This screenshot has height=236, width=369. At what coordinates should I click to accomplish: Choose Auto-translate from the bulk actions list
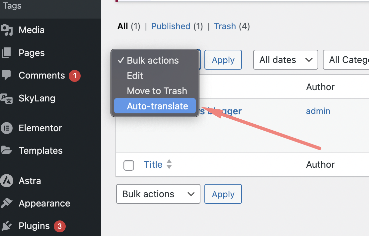[x=157, y=106]
